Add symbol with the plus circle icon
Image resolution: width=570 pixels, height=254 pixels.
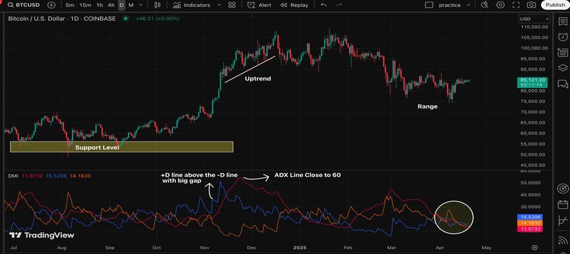coord(52,5)
